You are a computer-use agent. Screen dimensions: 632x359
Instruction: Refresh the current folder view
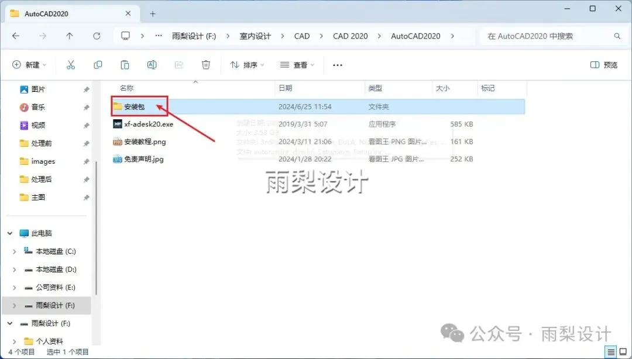click(97, 36)
